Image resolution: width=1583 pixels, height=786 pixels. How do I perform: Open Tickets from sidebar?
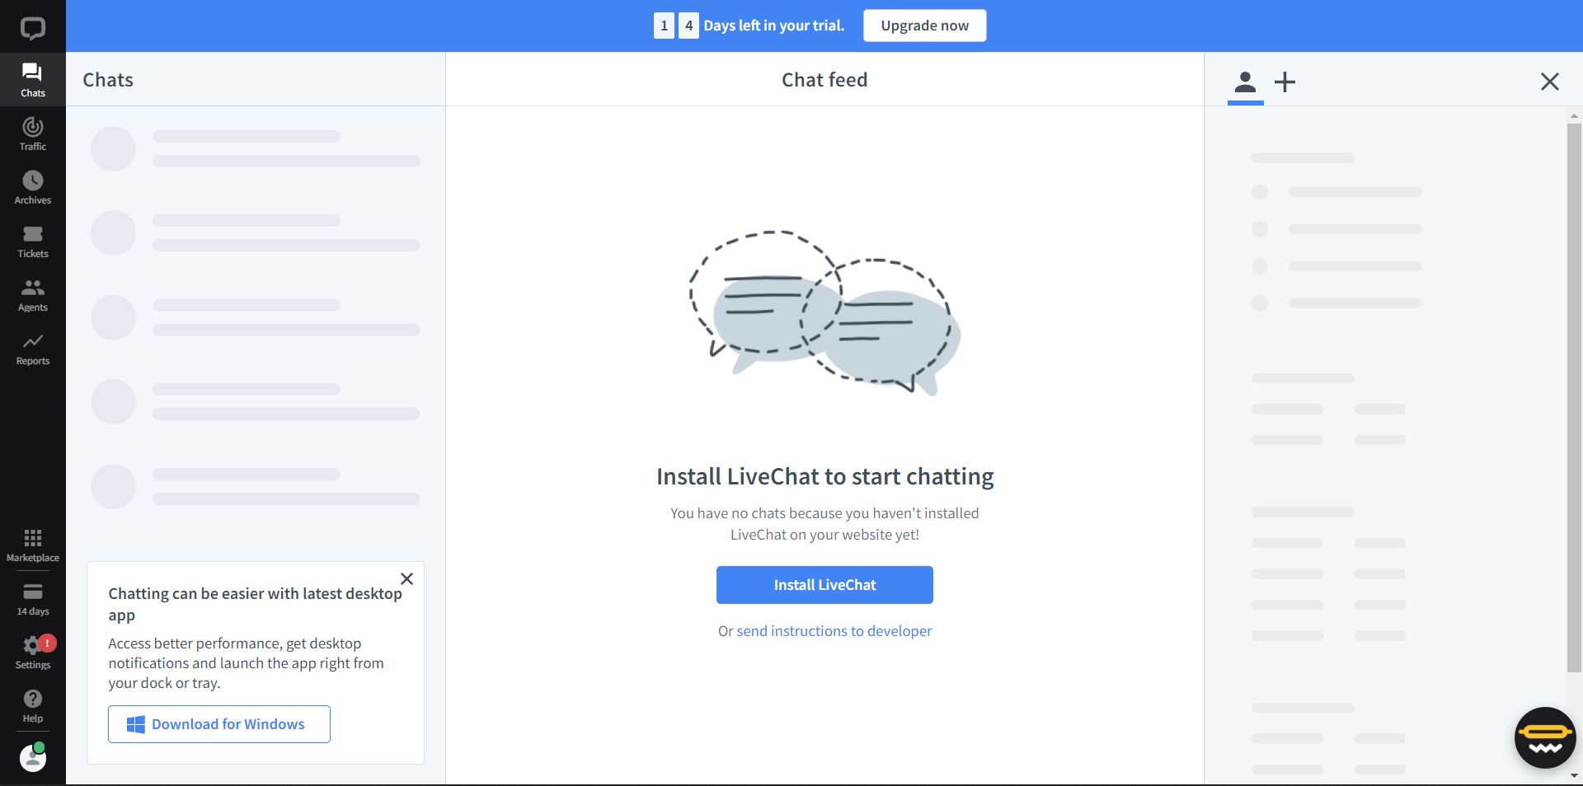pos(33,241)
